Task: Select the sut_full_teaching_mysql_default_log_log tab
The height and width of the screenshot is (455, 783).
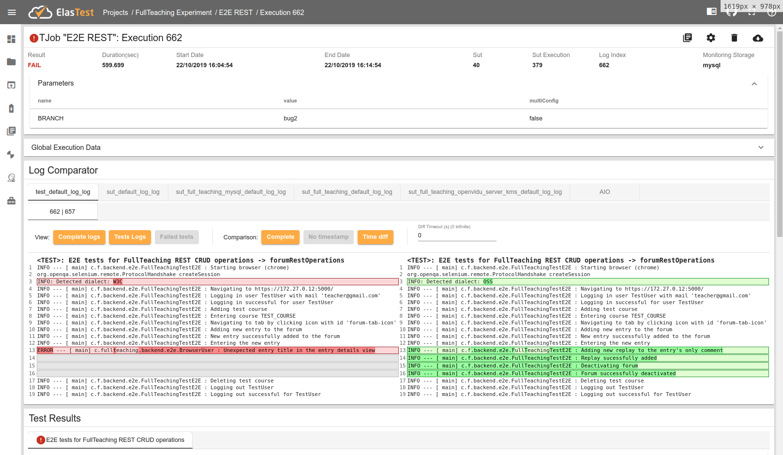Action: [x=231, y=192]
